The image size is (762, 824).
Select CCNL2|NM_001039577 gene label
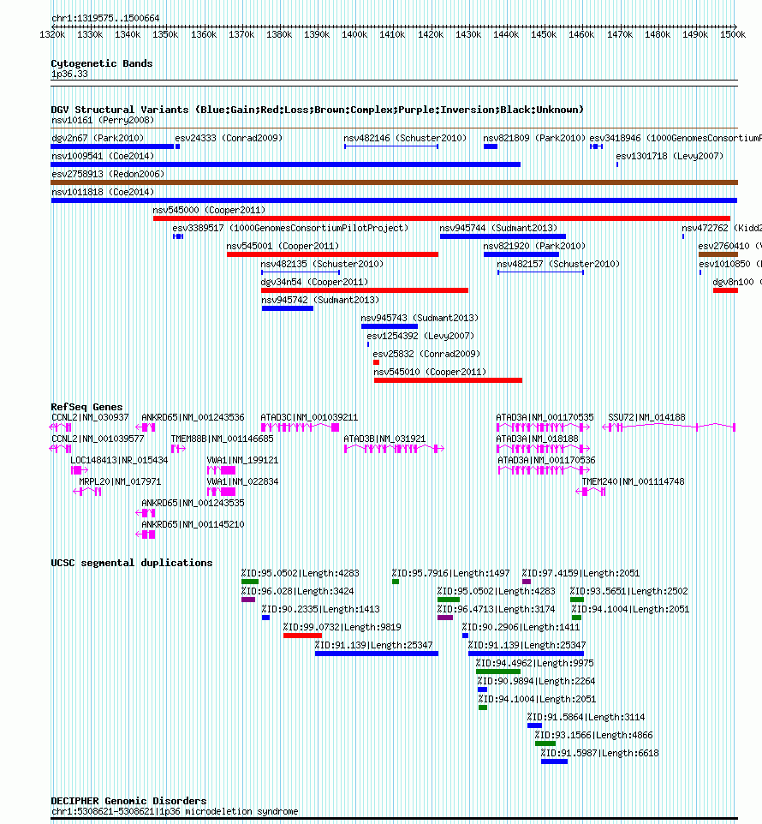pos(98,439)
